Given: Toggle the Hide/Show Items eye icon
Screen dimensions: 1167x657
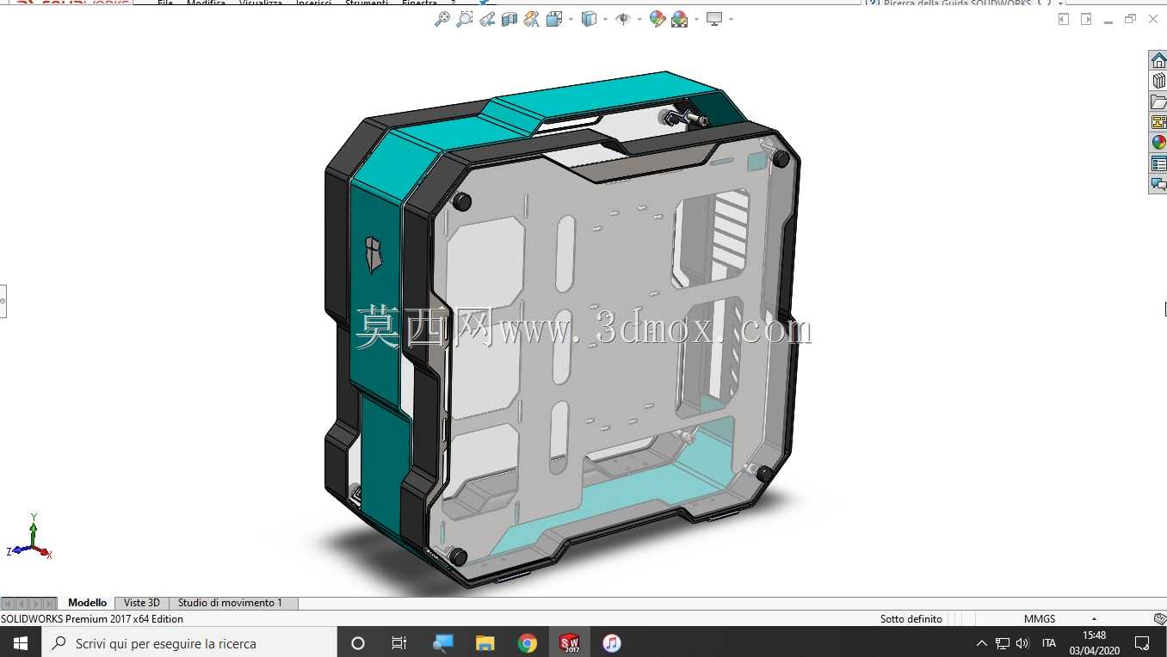Looking at the screenshot, I should 623,19.
